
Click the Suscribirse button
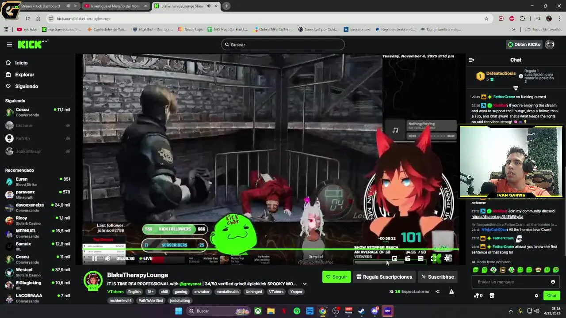(438, 277)
